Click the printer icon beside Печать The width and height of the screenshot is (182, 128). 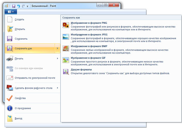(x=10, y=58)
